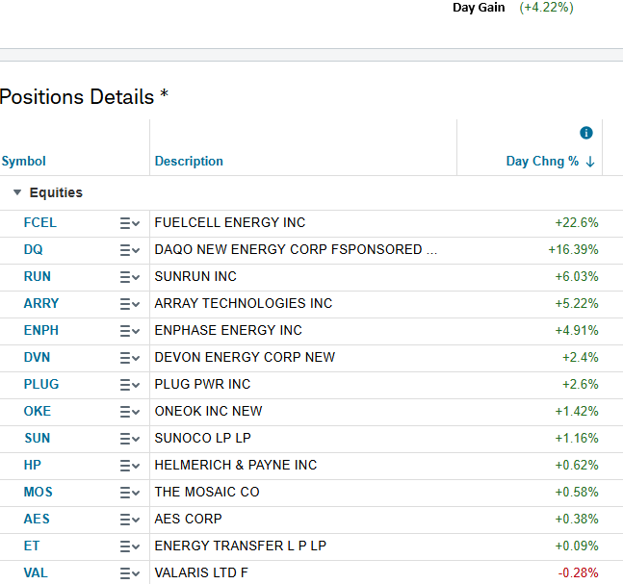This screenshot has height=584, width=623.
Task: Open actions menu for ARRY row
Action: tap(130, 304)
